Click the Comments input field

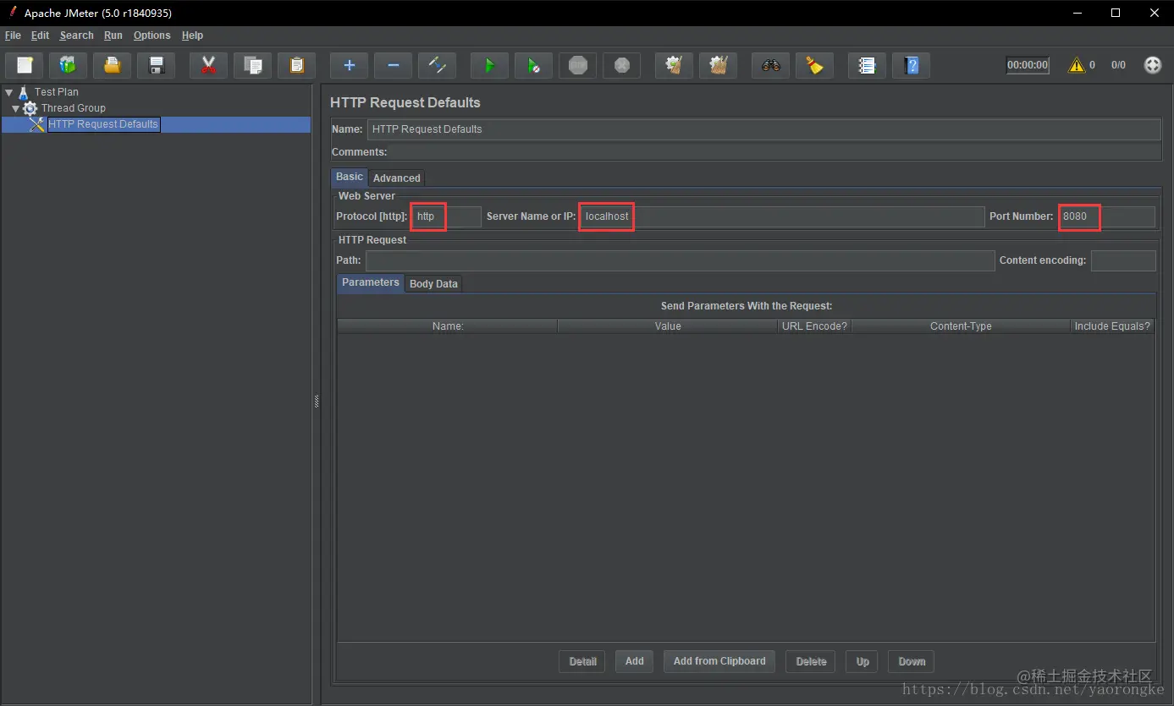(775, 152)
